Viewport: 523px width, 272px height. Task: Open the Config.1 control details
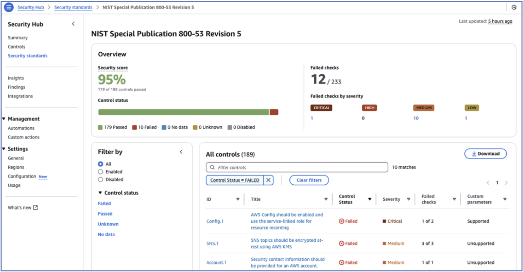[215, 221]
